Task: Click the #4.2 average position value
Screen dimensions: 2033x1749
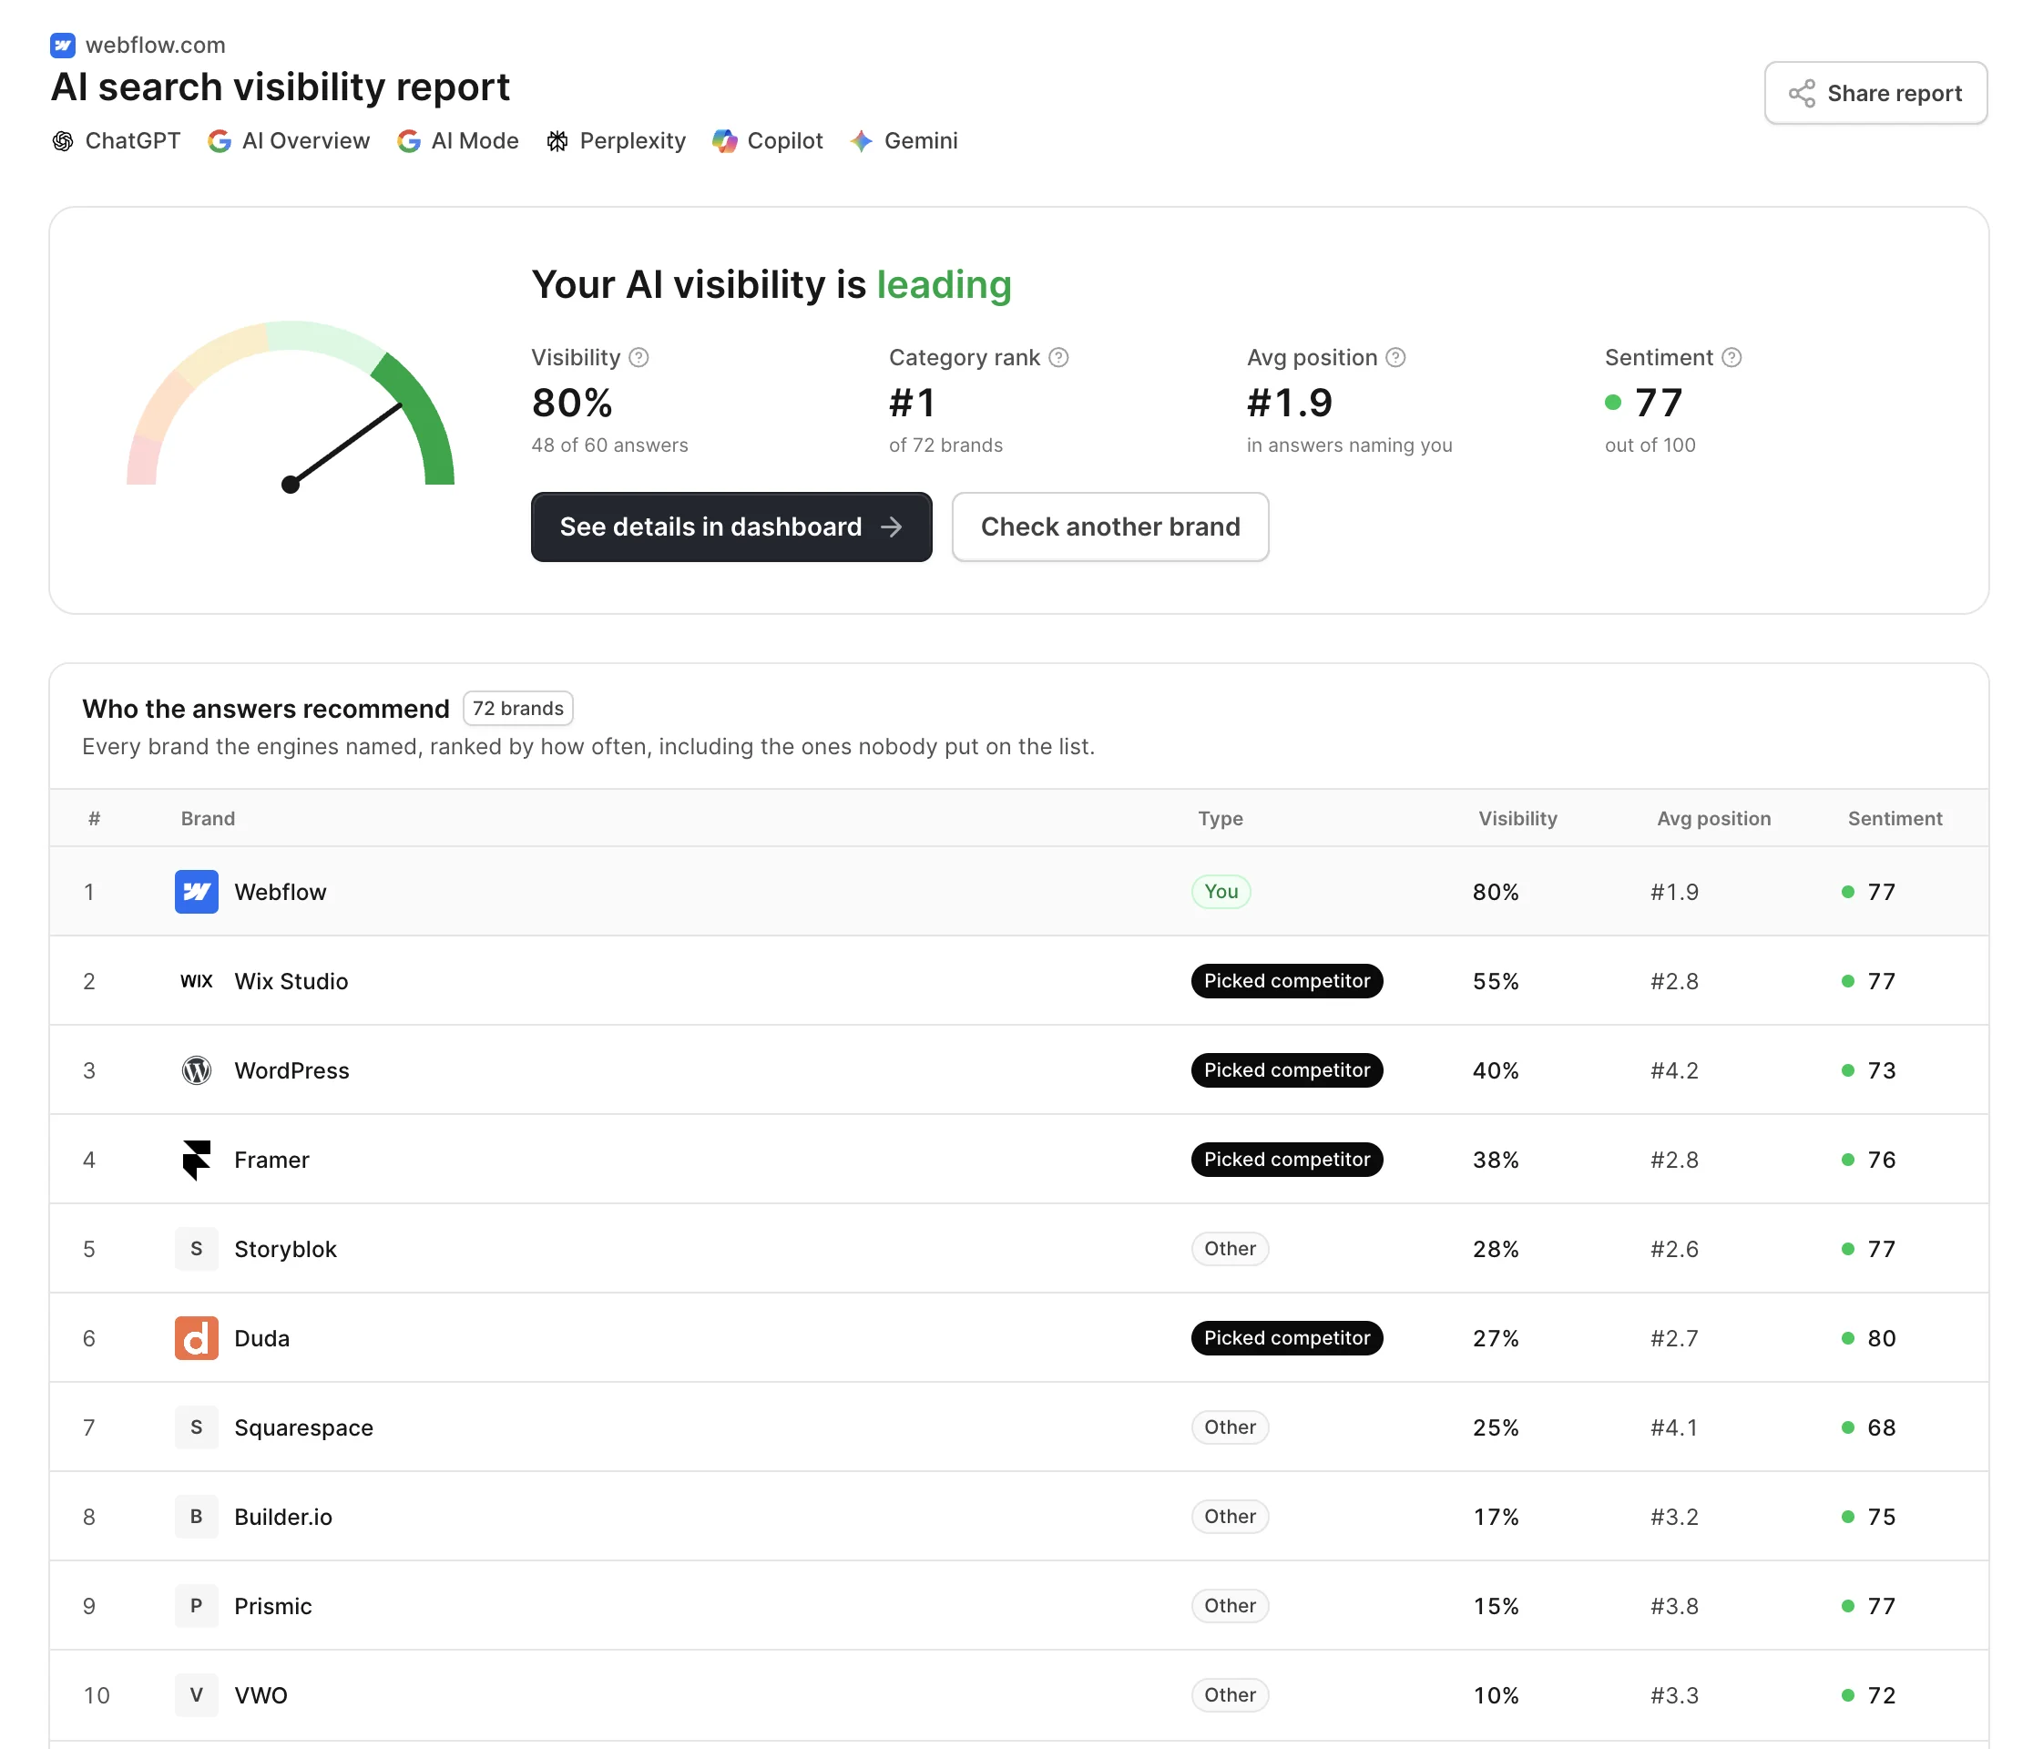Action: tap(1674, 1070)
